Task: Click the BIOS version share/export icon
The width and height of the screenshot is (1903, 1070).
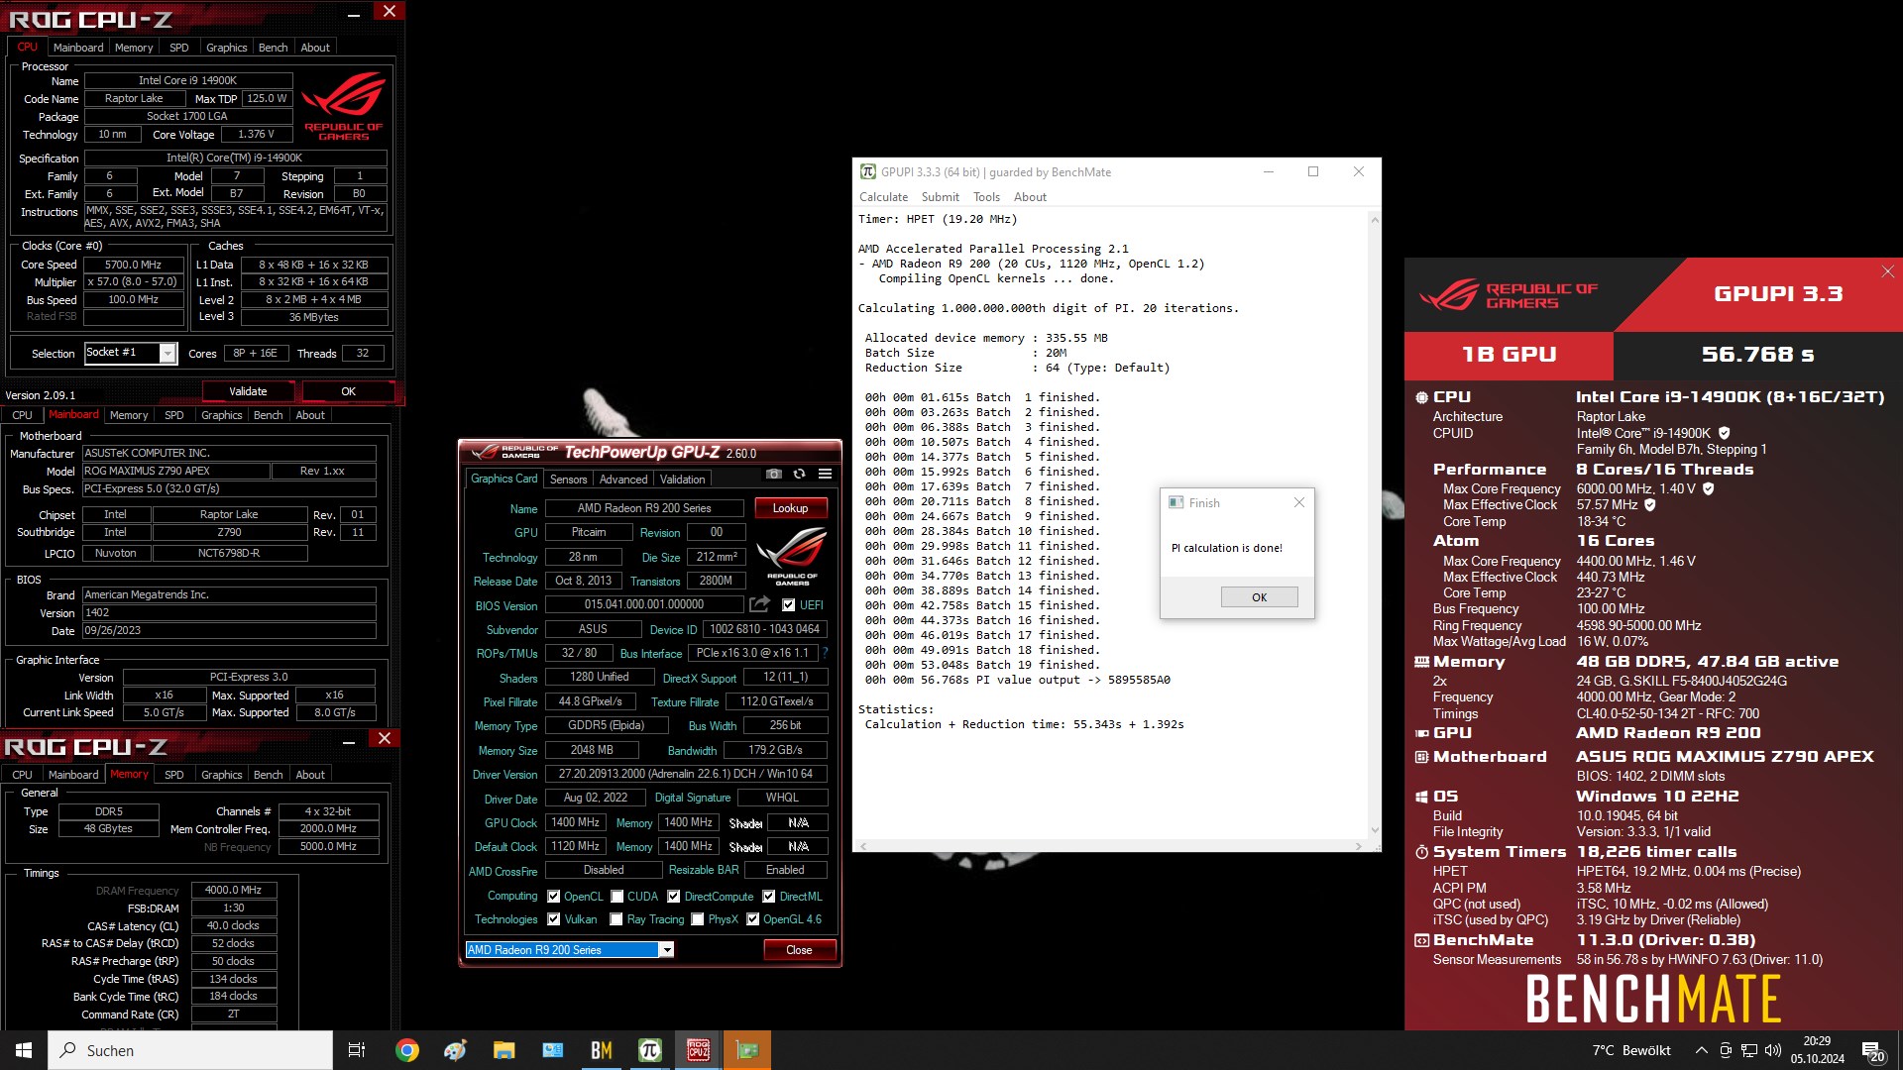Action: (x=760, y=604)
